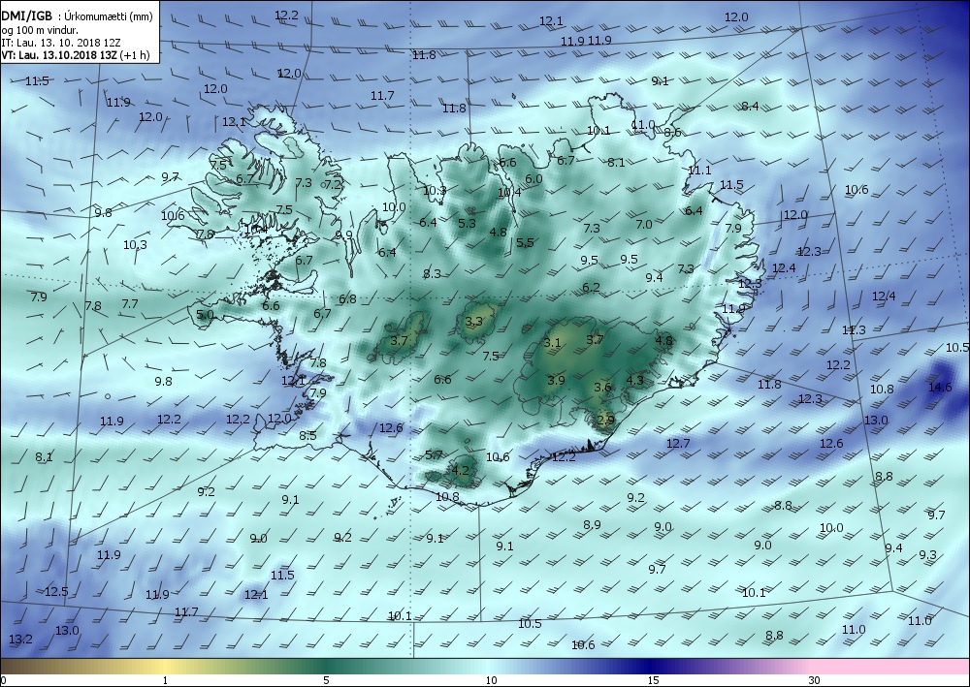Select the 6.8 map value

347,299
